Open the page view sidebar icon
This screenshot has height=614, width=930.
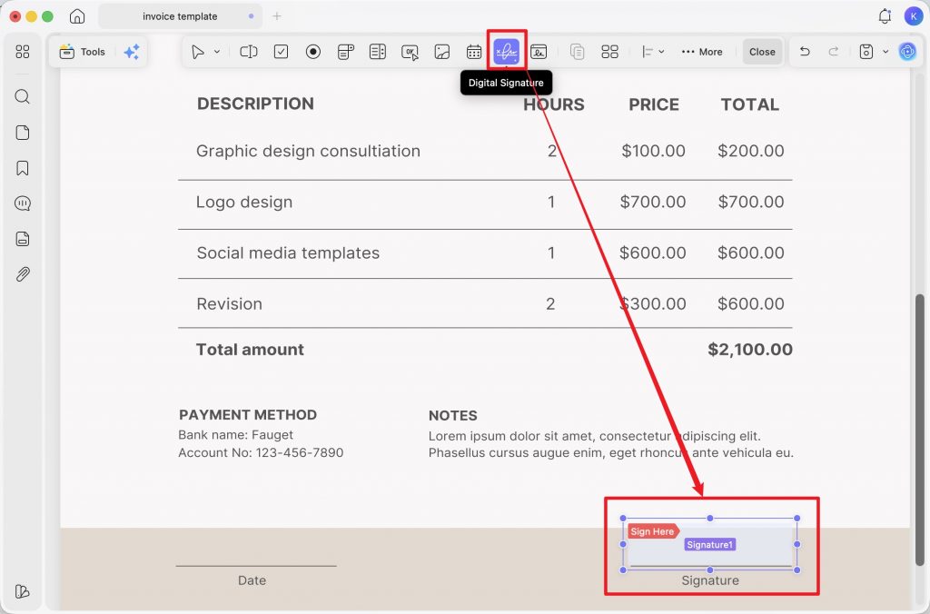click(x=22, y=133)
